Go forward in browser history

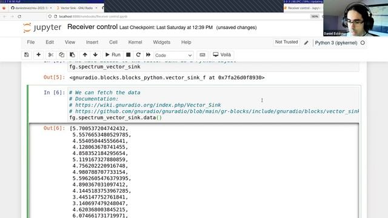(12, 16)
